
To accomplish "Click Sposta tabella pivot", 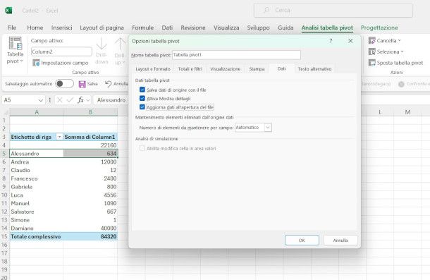I will click(x=395, y=63).
